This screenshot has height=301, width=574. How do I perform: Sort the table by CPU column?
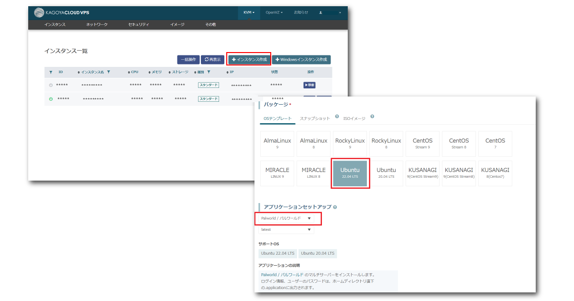[134, 72]
